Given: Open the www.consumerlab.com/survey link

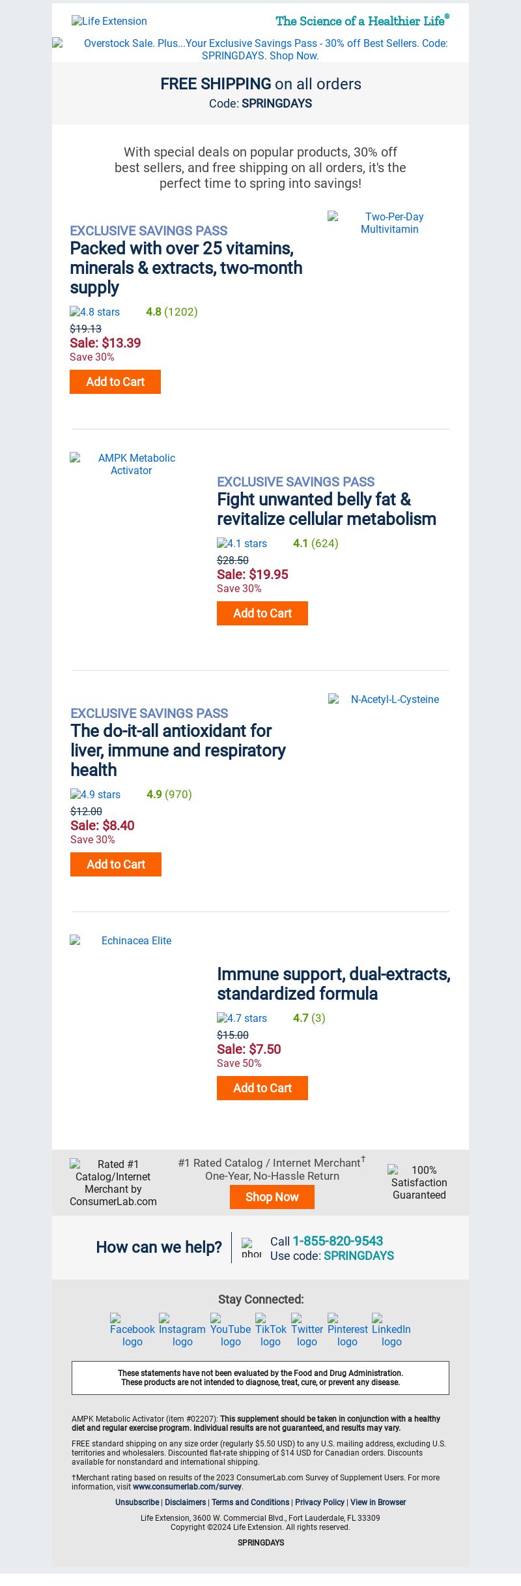Looking at the screenshot, I should (187, 1487).
